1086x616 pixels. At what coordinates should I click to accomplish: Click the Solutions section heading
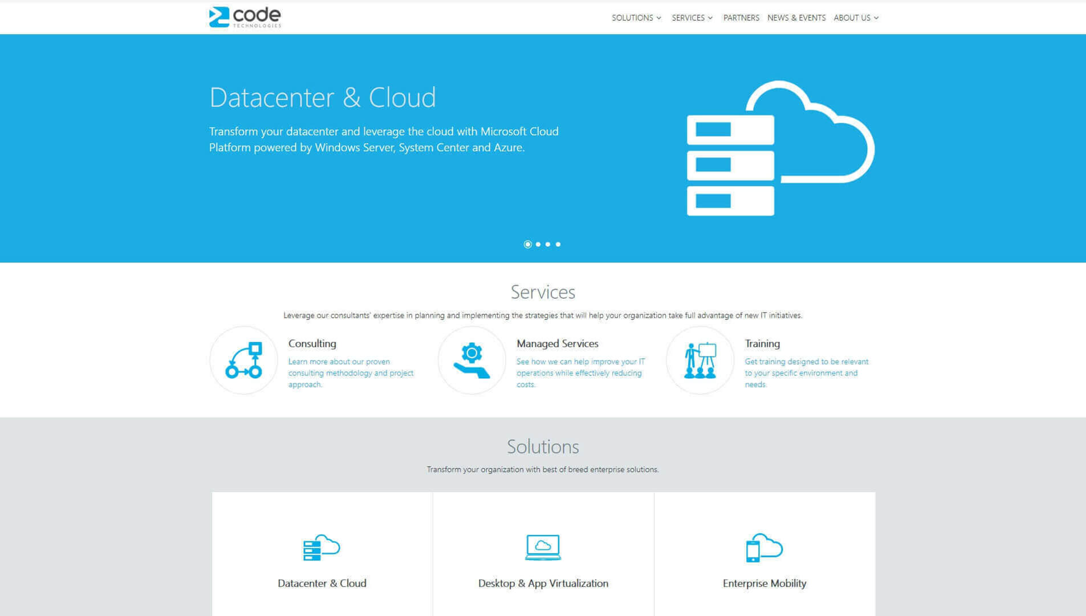[x=543, y=447]
